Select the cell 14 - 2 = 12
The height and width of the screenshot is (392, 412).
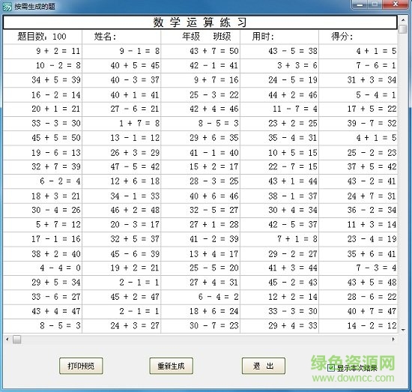click(x=358, y=326)
